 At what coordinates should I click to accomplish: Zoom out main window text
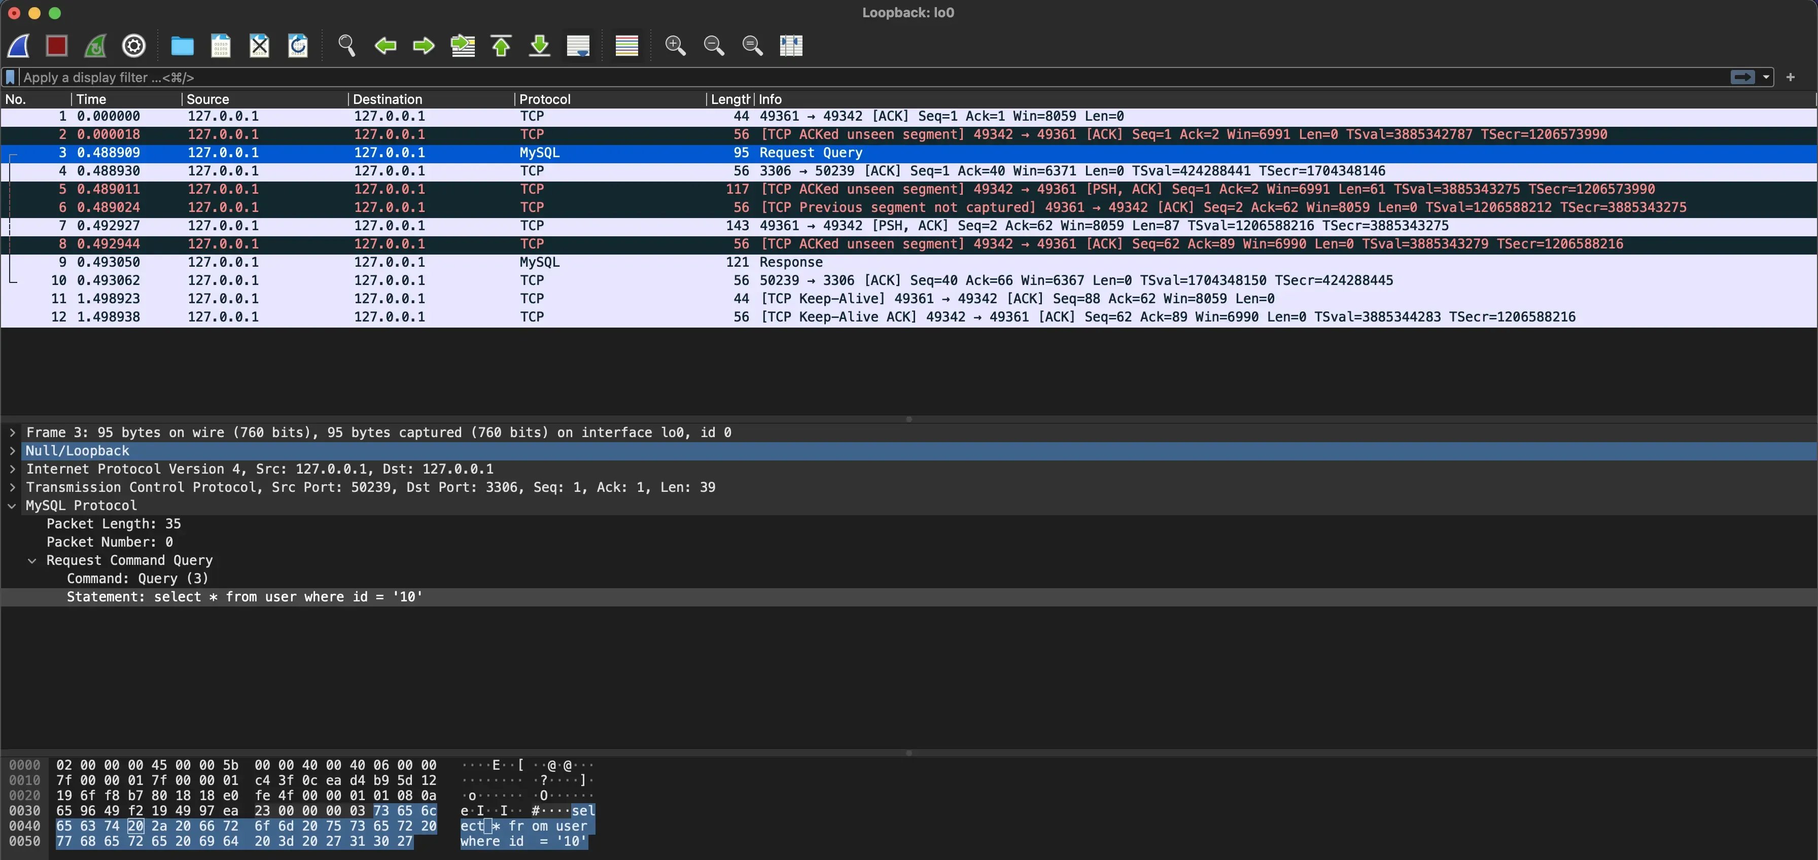pos(714,46)
